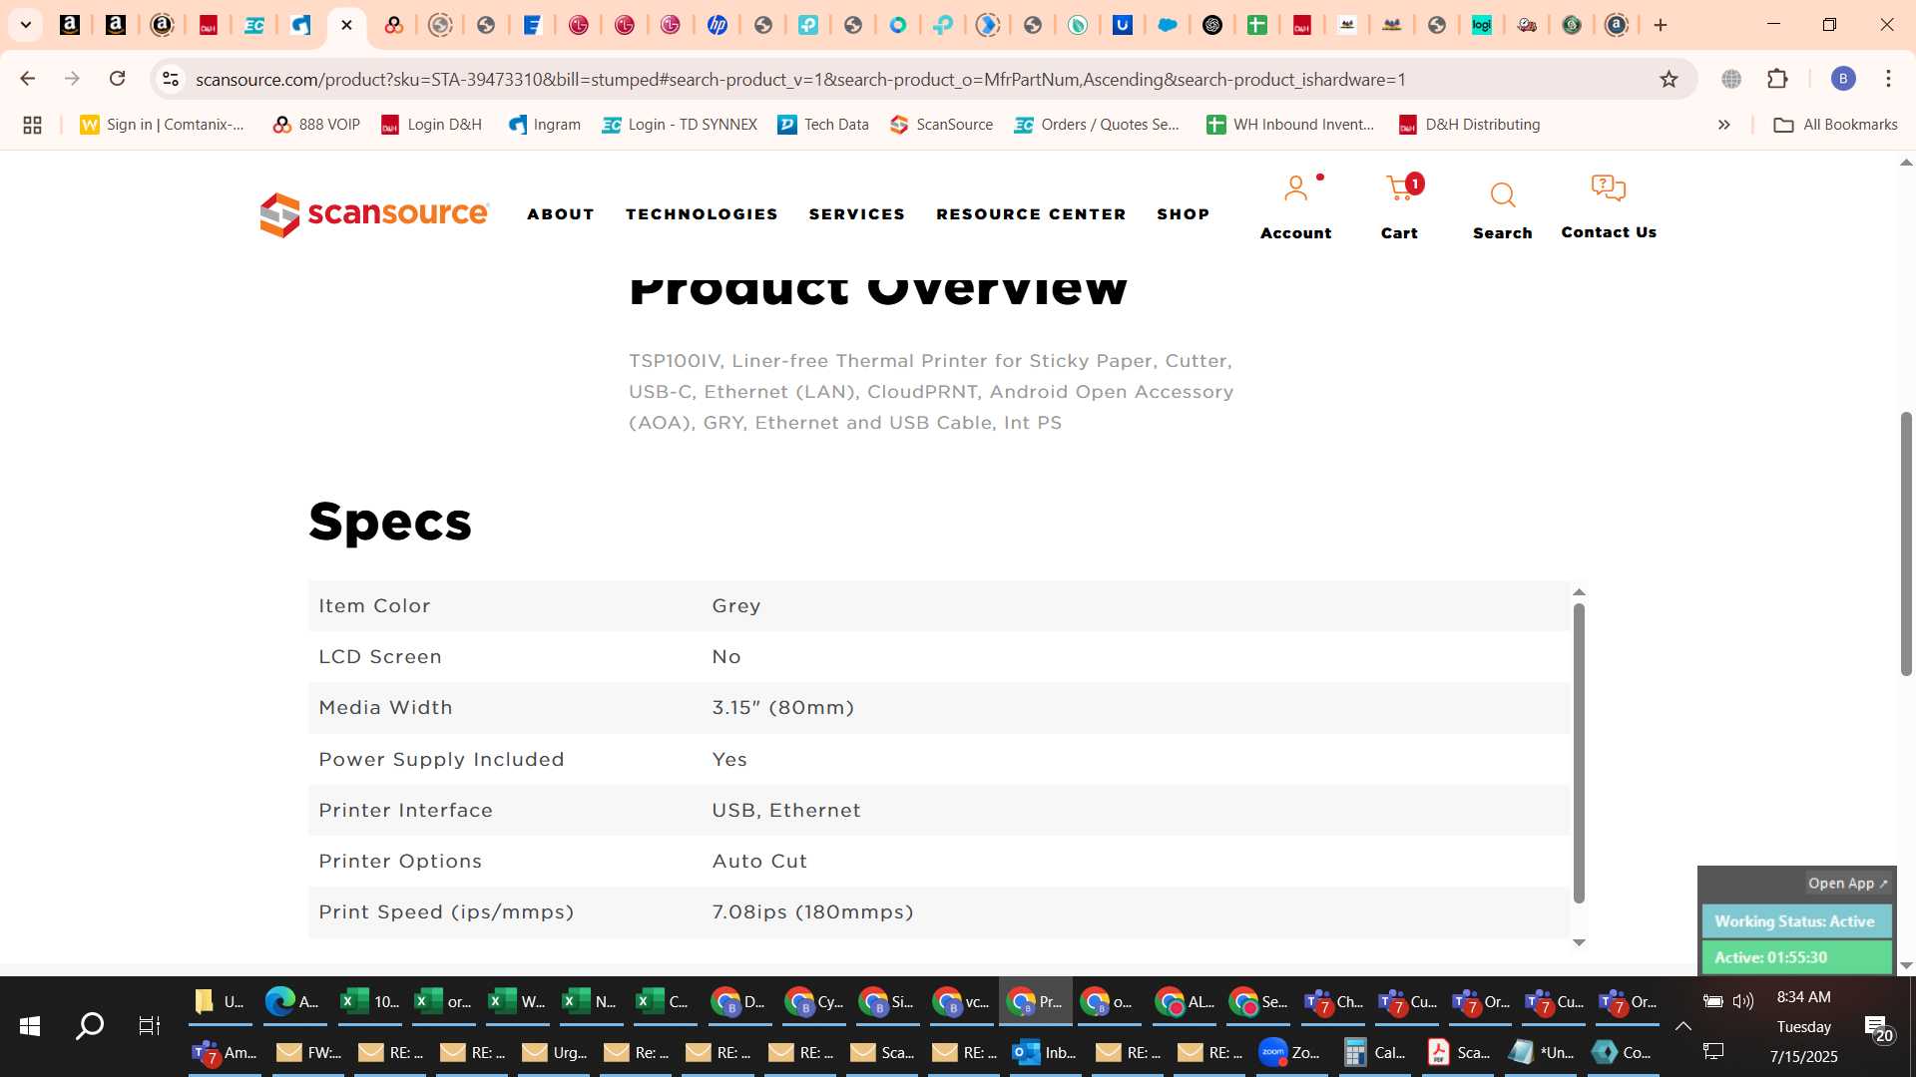Click the Working Status: Active indicator
This screenshot has width=1916, height=1077.
(1795, 921)
